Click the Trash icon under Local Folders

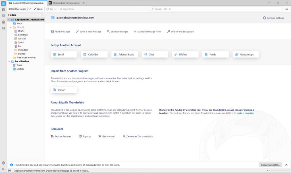(14, 65)
